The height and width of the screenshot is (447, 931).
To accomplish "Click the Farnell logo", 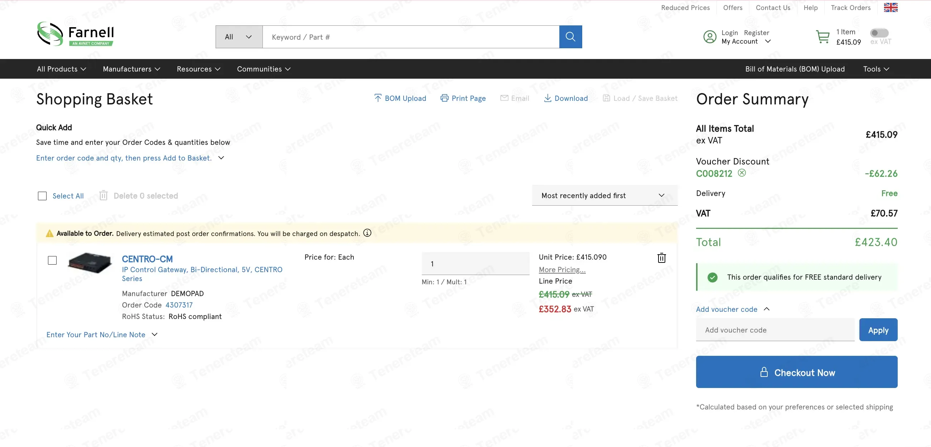I will [76, 34].
